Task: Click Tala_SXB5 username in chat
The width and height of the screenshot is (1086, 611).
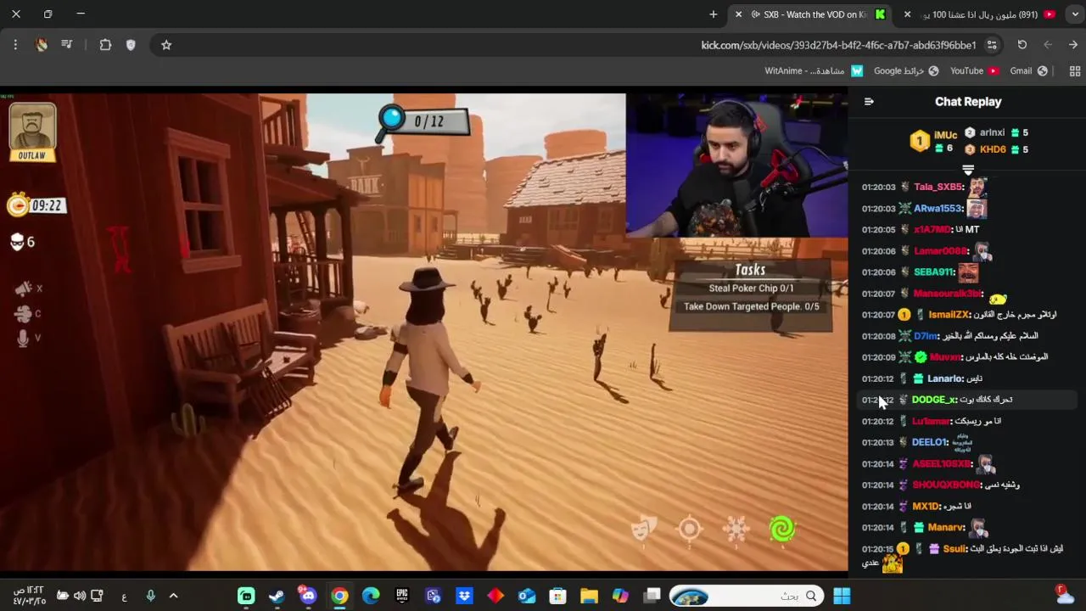Action: point(938,187)
